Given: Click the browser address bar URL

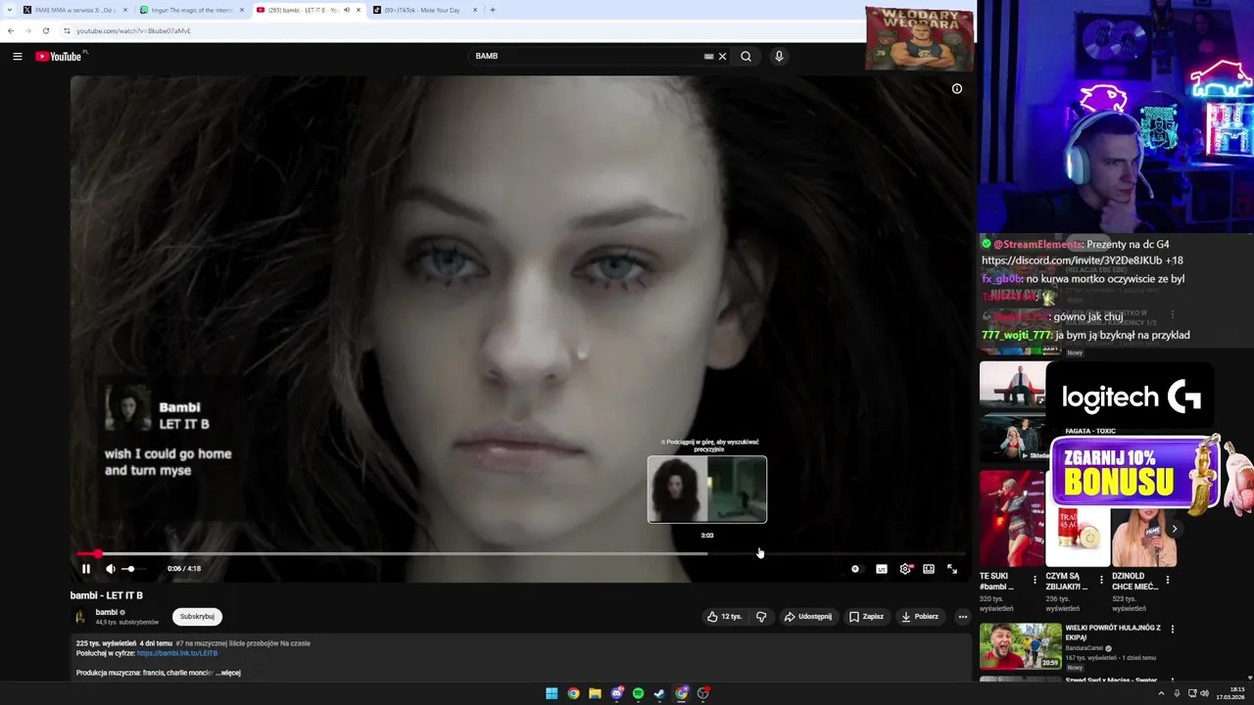Looking at the screenshot, I should 133,30.
